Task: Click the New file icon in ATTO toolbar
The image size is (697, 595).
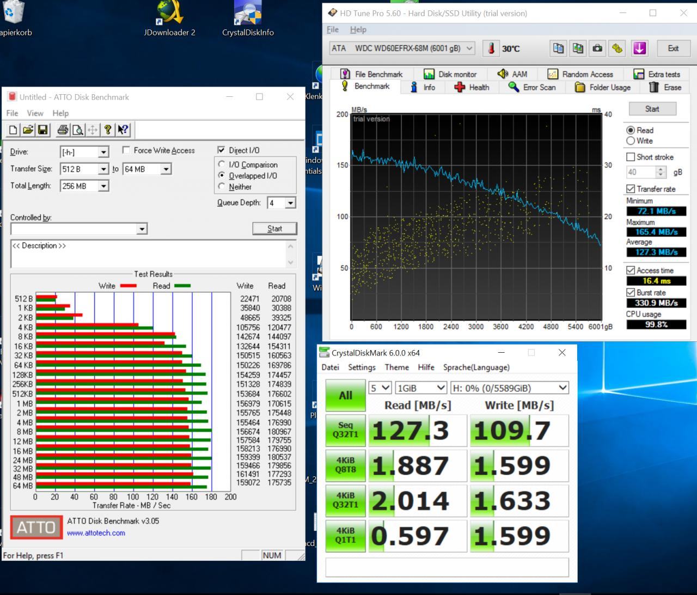Action: tap(13, 130)
